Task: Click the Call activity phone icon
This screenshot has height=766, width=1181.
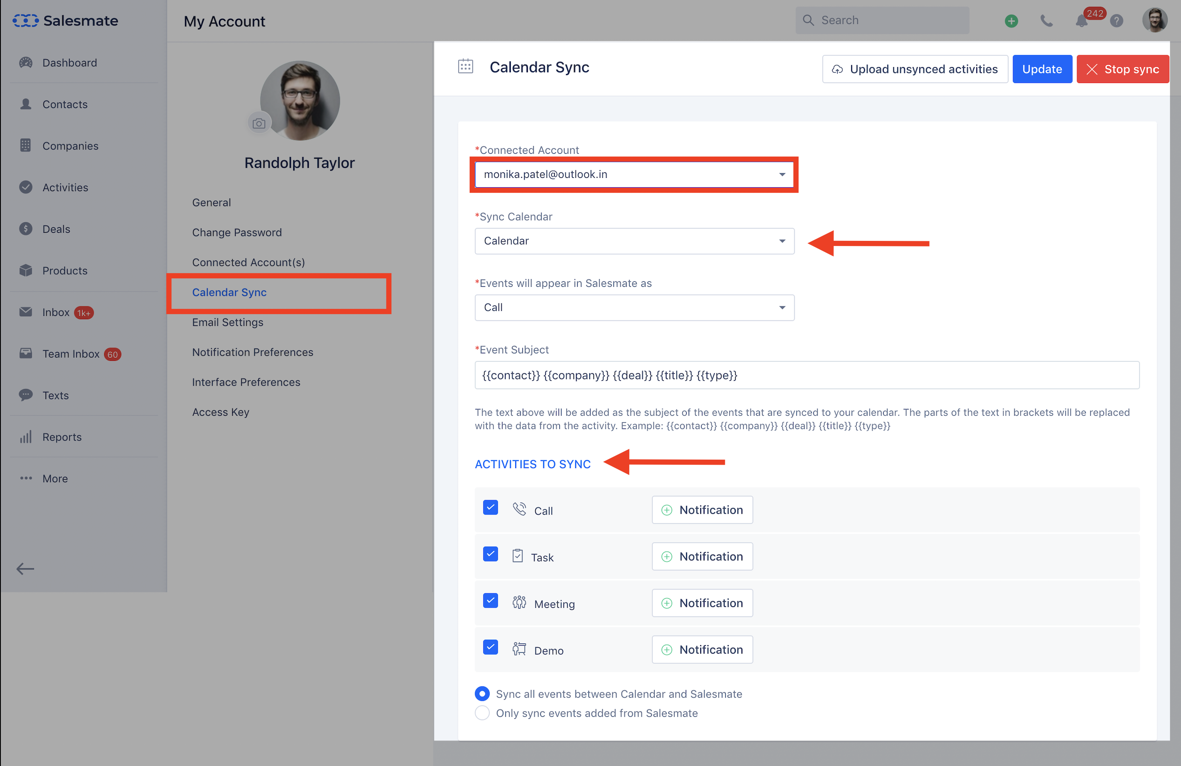Action: [519, 509]
